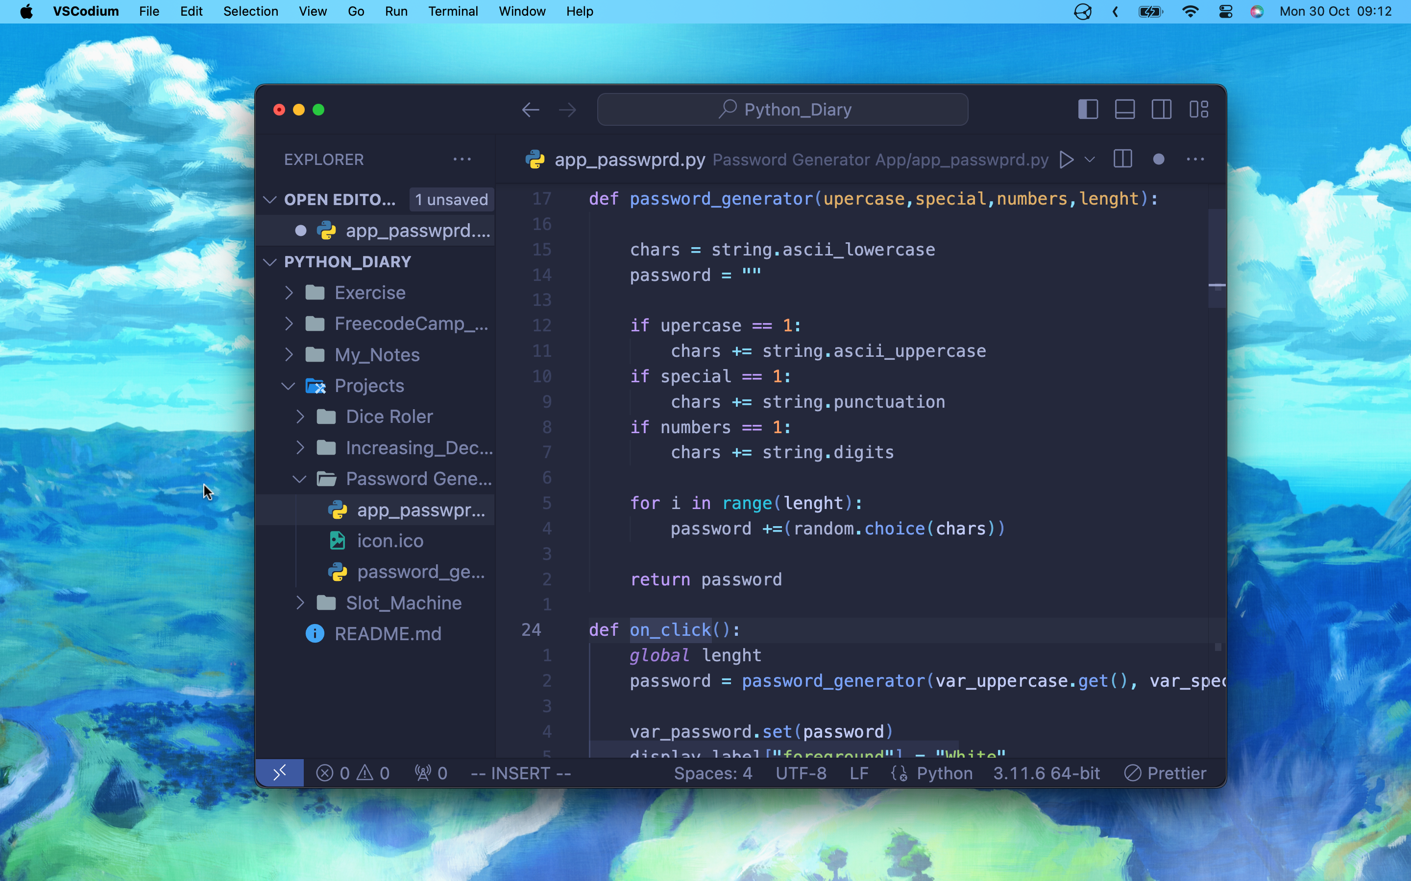Image resolution: width=1411 pixels, height=881 pixels.
Task: Select app_passwprd.py in Open Editors
Action: pyautogui.click(x=375, y=231)
